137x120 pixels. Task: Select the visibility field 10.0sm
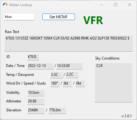coord(36,93)
